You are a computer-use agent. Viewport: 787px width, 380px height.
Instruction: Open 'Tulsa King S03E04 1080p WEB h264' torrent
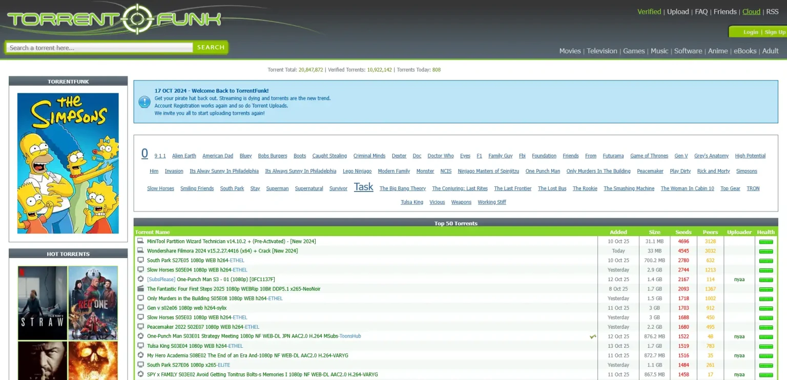195,346
